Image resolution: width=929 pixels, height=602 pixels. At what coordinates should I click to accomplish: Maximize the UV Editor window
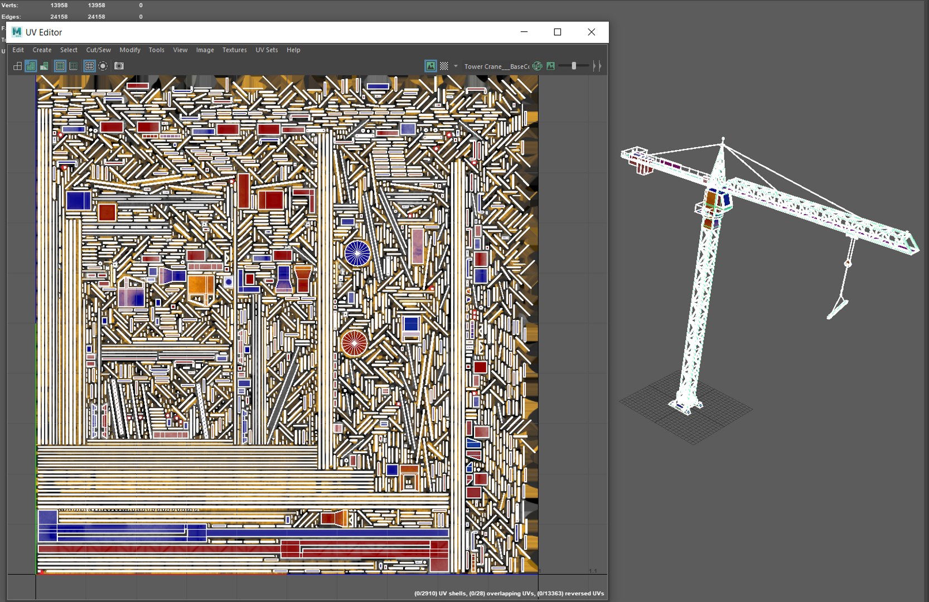(558, 32)
